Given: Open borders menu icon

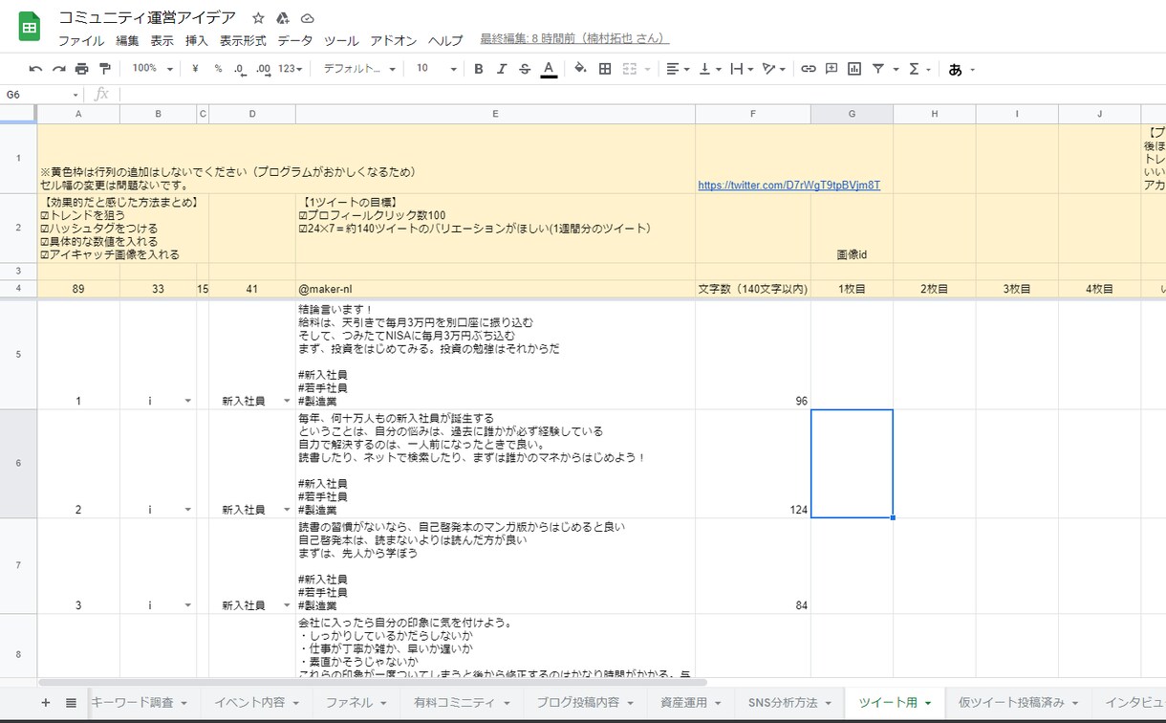Looking at the screenshot, I should tap(605, 69).
